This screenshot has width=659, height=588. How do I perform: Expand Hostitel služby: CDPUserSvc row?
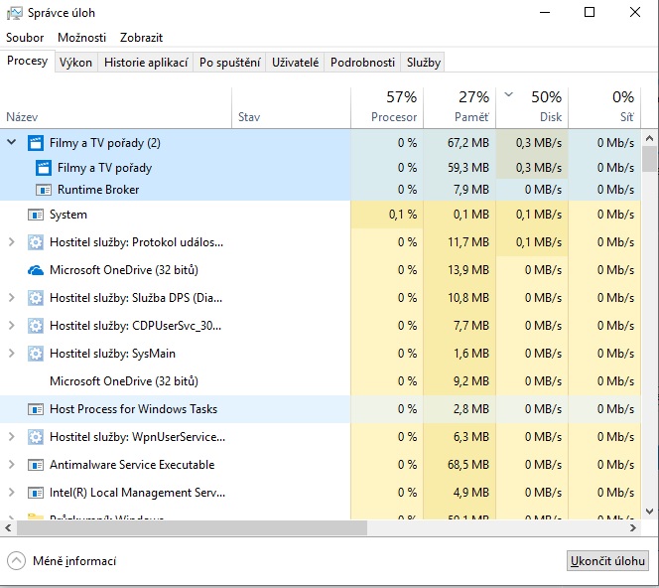tap(12, 326)
